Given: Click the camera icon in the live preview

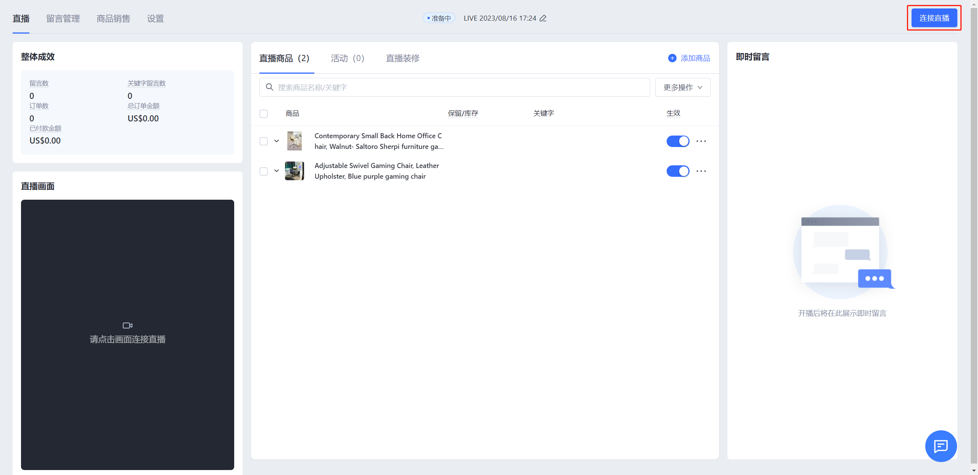Looking at the screenshot, I should [128, 325].
